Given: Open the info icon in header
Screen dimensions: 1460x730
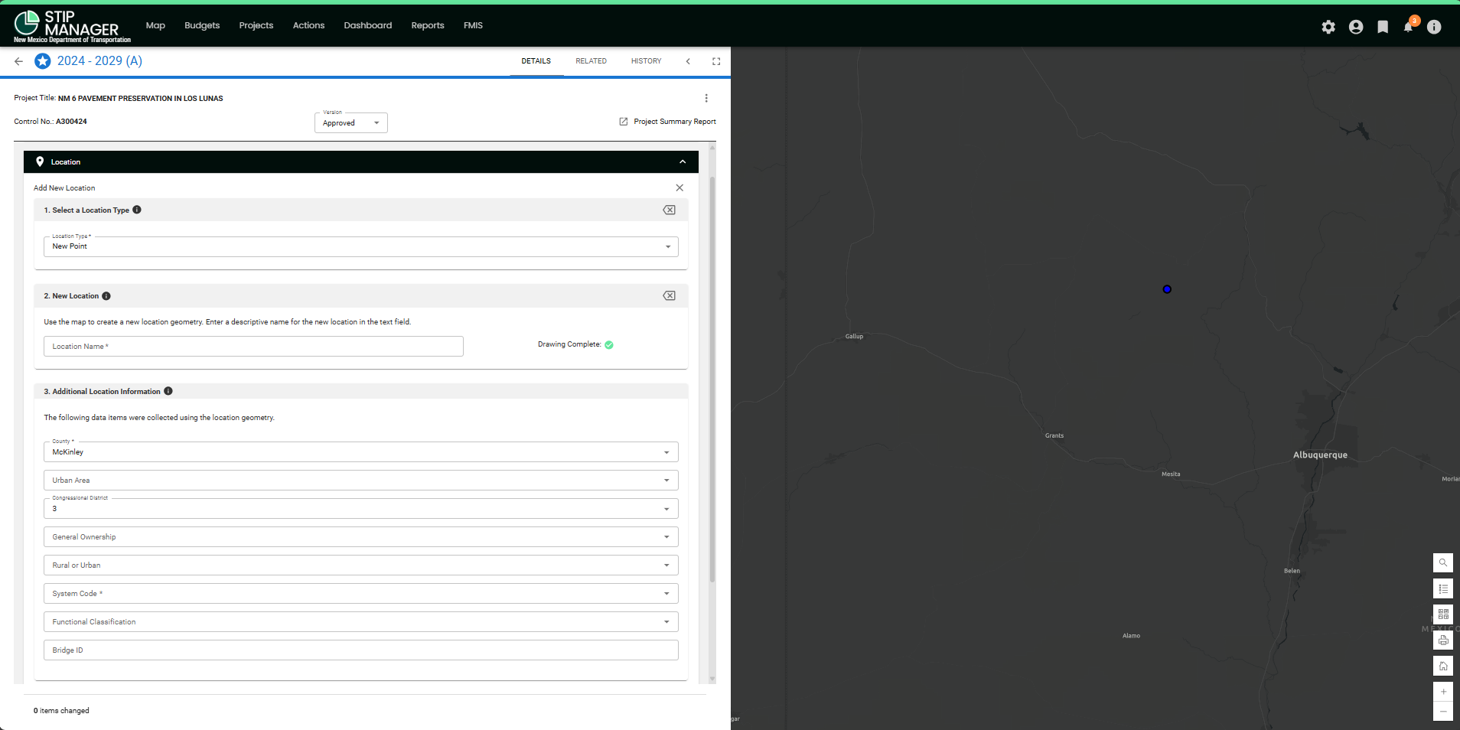Looking at the screenshot, I should pos(1434,27).
